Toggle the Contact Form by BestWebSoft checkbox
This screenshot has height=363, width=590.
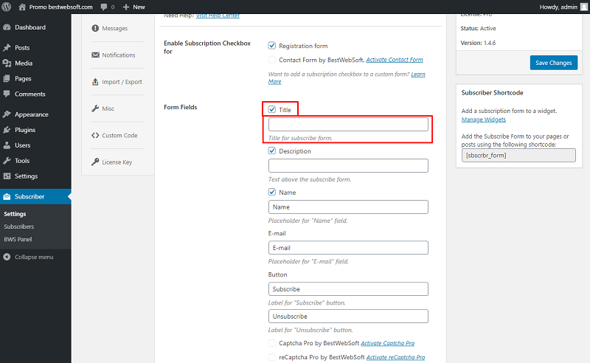271,60
